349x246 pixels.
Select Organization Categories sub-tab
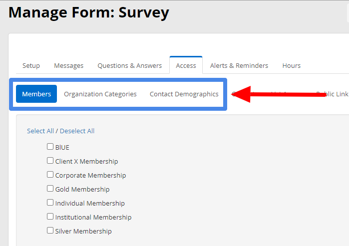point(100,94)
